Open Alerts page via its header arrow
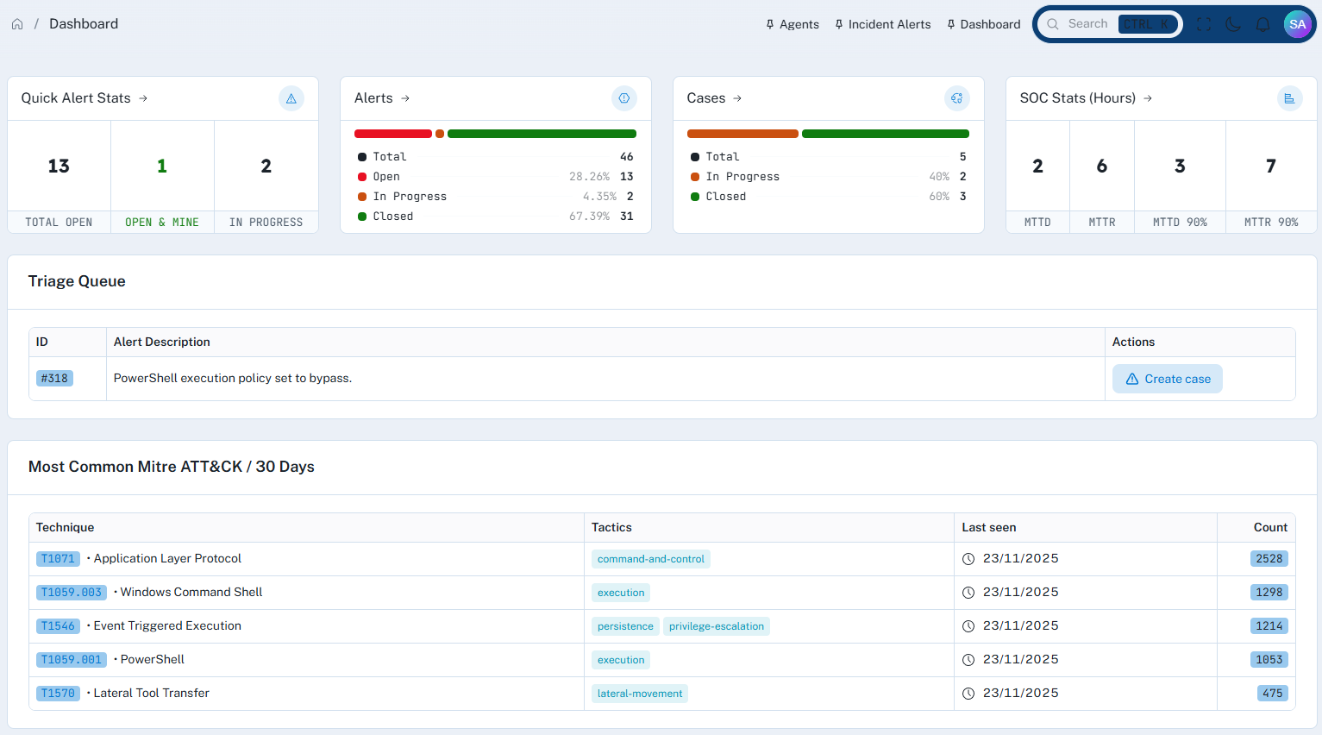Screen dimensions: 1322x735 coord(405,97)
